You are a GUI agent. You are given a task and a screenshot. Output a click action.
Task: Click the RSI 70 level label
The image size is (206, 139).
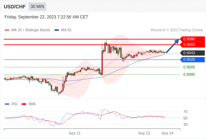click(x=185, y=112)
